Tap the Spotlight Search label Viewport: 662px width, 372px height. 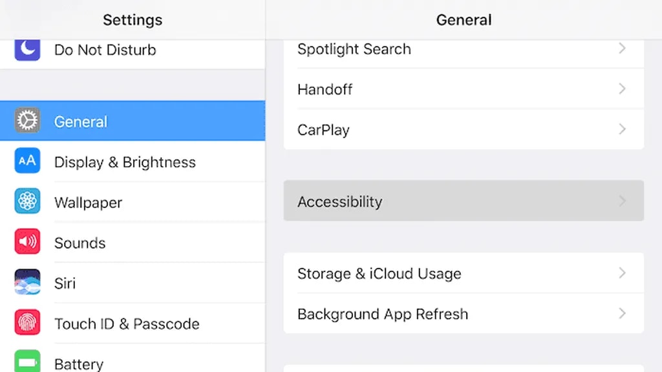(x=354, y=49)
